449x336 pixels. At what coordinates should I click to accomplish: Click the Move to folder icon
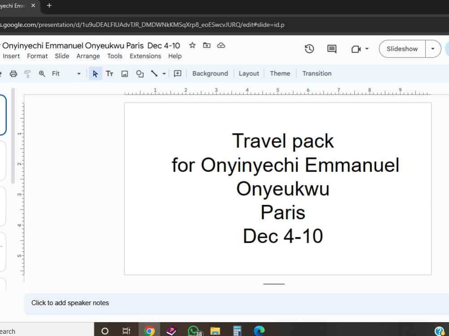pos(207,45)
